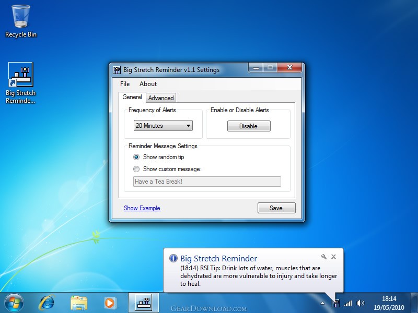Open the File menu
Image resolution: width=418 pixels, height=313 pixels.
[125, 84]
